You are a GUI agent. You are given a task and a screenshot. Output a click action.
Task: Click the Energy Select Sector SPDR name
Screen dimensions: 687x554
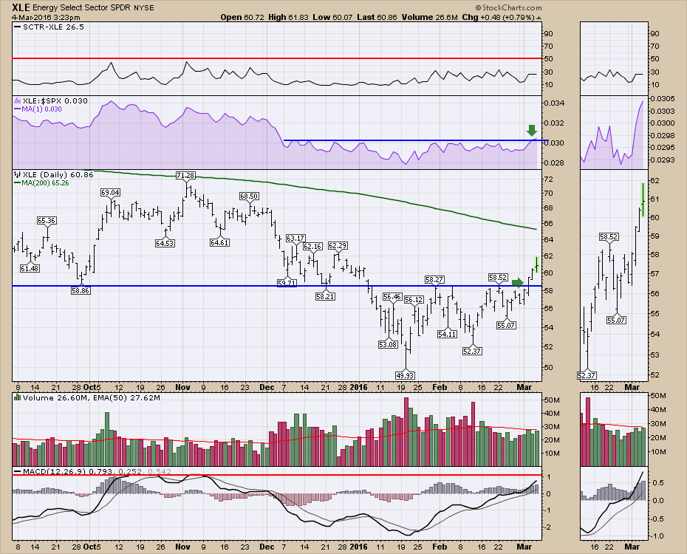(x=83, y=8)
